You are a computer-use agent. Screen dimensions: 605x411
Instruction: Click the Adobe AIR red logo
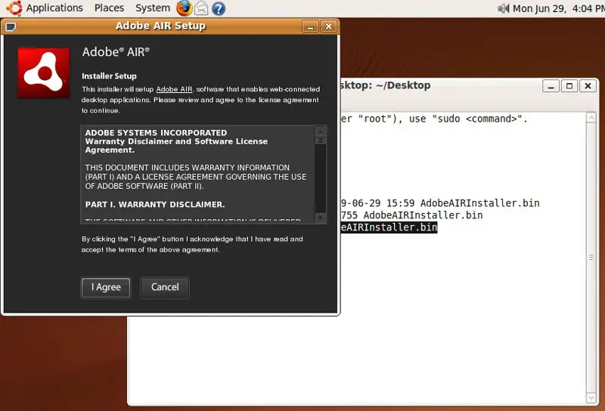(44, 73)
